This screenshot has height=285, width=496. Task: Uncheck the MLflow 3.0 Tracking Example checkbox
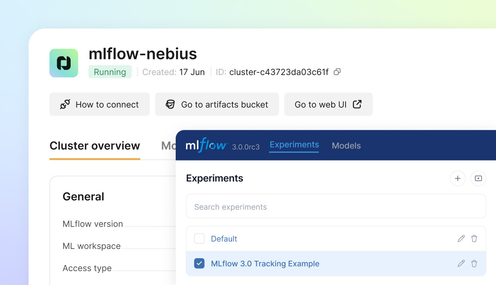[x=199, y=263]
